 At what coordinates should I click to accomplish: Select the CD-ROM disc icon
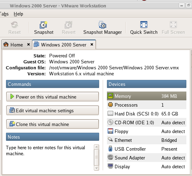coord(110,122)
